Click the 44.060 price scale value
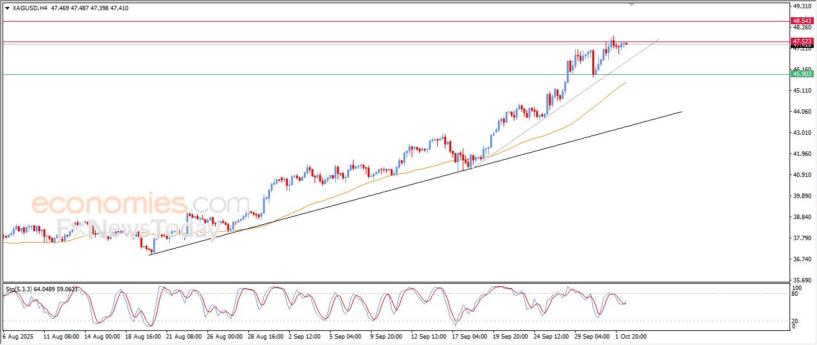 point(801,112)
